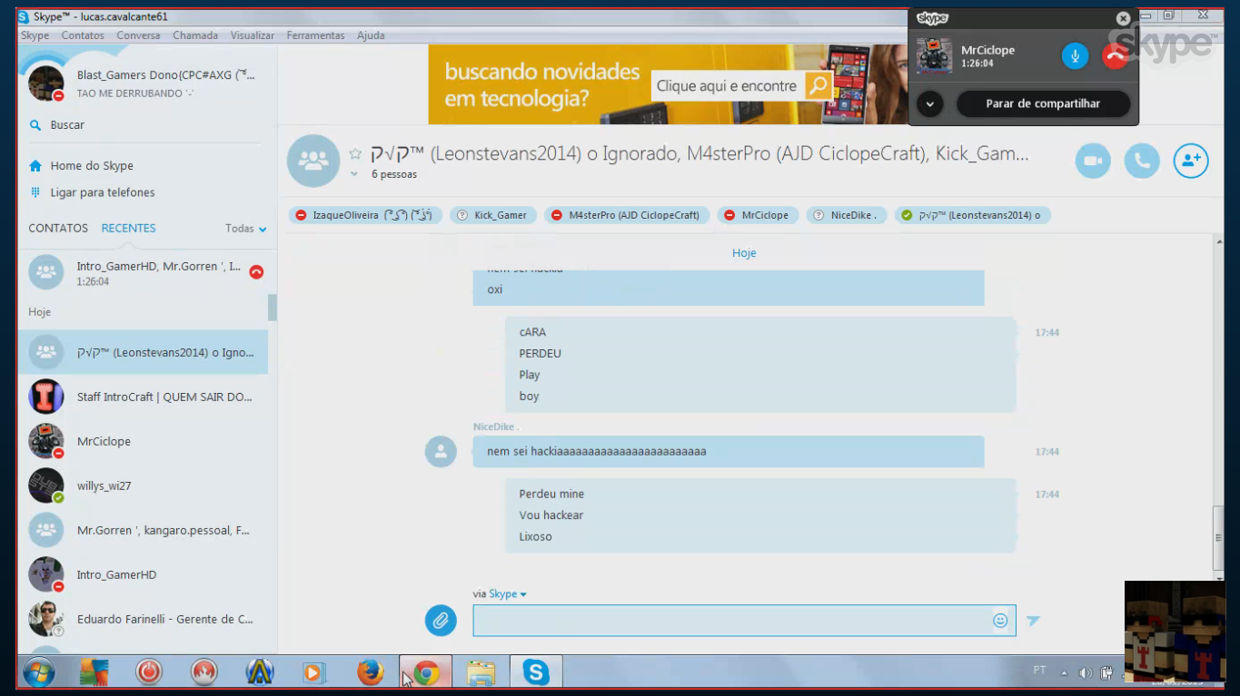Select the IzaqueOliveira participant chip
The image size is (1240, 696).
[365, 215]
